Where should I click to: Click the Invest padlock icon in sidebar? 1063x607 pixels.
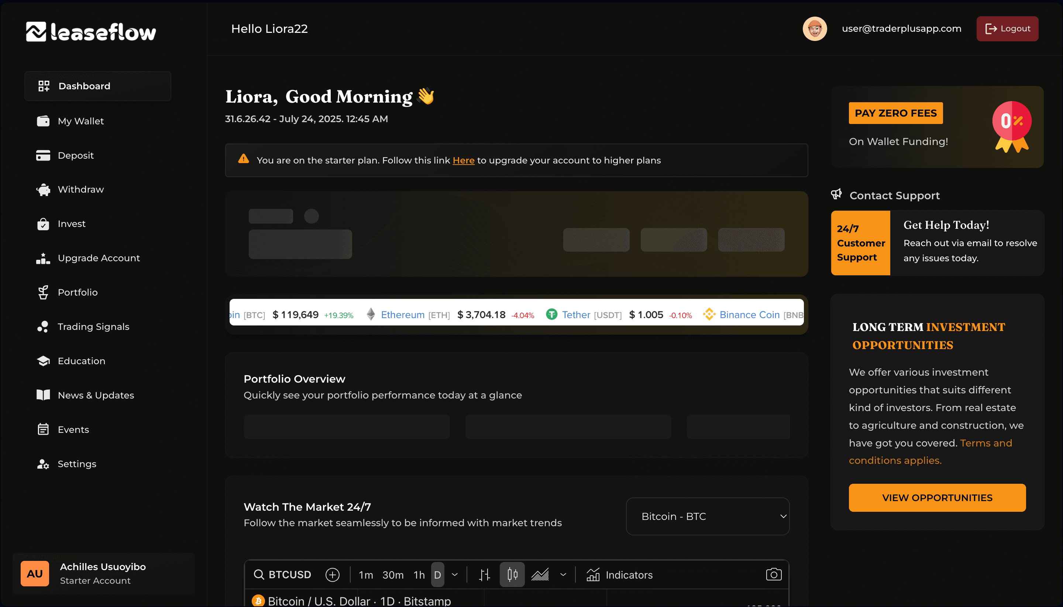coord(43,224)
